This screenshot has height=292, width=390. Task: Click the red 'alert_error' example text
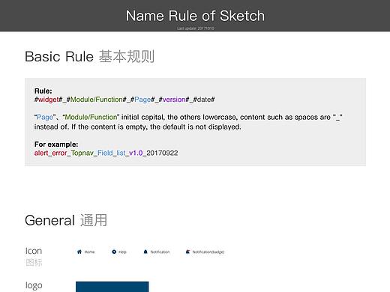click(51, 153)
